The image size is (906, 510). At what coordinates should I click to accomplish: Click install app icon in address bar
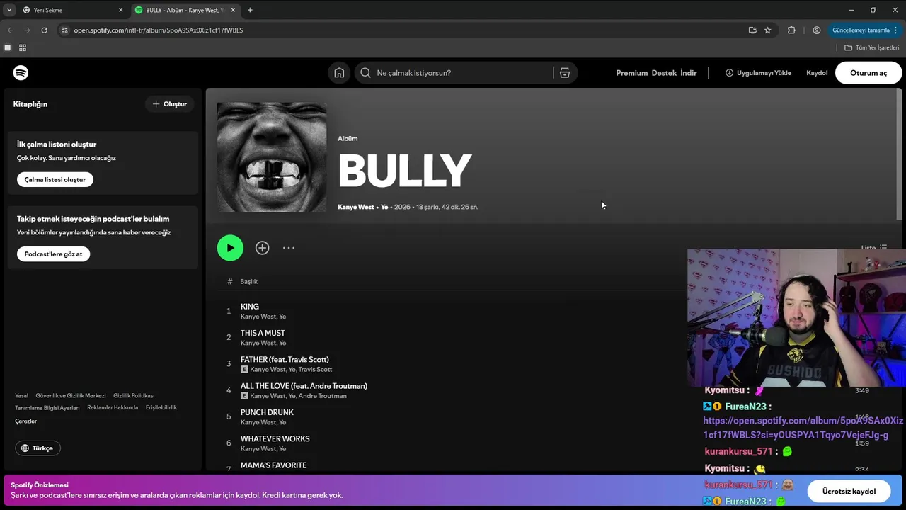click(x=752, y=30)
